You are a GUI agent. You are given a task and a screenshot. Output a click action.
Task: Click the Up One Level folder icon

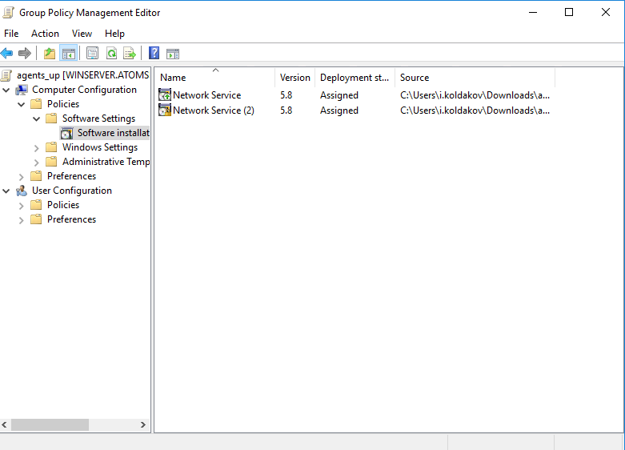click(50, 54)
